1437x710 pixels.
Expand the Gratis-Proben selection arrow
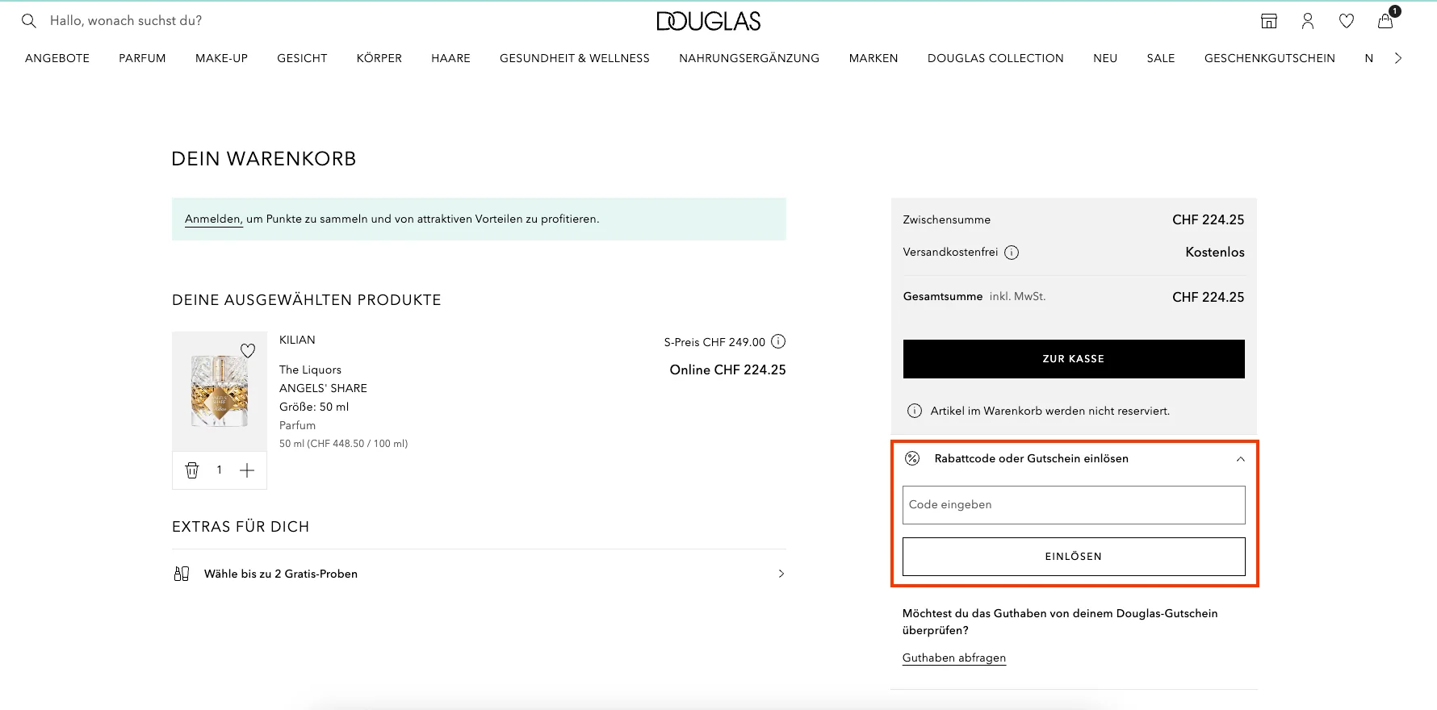[x=781, y=573]
